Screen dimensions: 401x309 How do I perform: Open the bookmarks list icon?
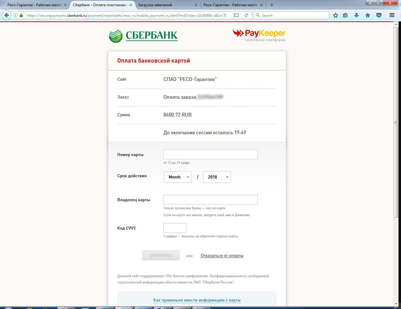click(345, 15)
